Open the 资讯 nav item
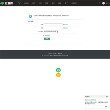The width and height of the screenshot is (110, 110). [x=34, y=3]
